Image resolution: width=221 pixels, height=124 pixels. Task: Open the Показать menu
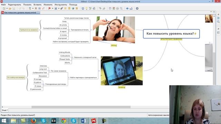[27, 4]
